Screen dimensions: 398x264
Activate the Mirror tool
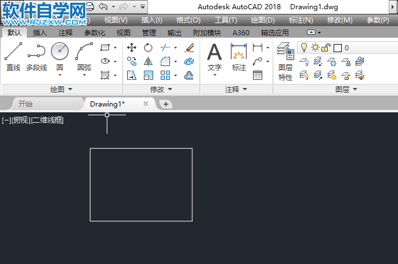(148, 61)
